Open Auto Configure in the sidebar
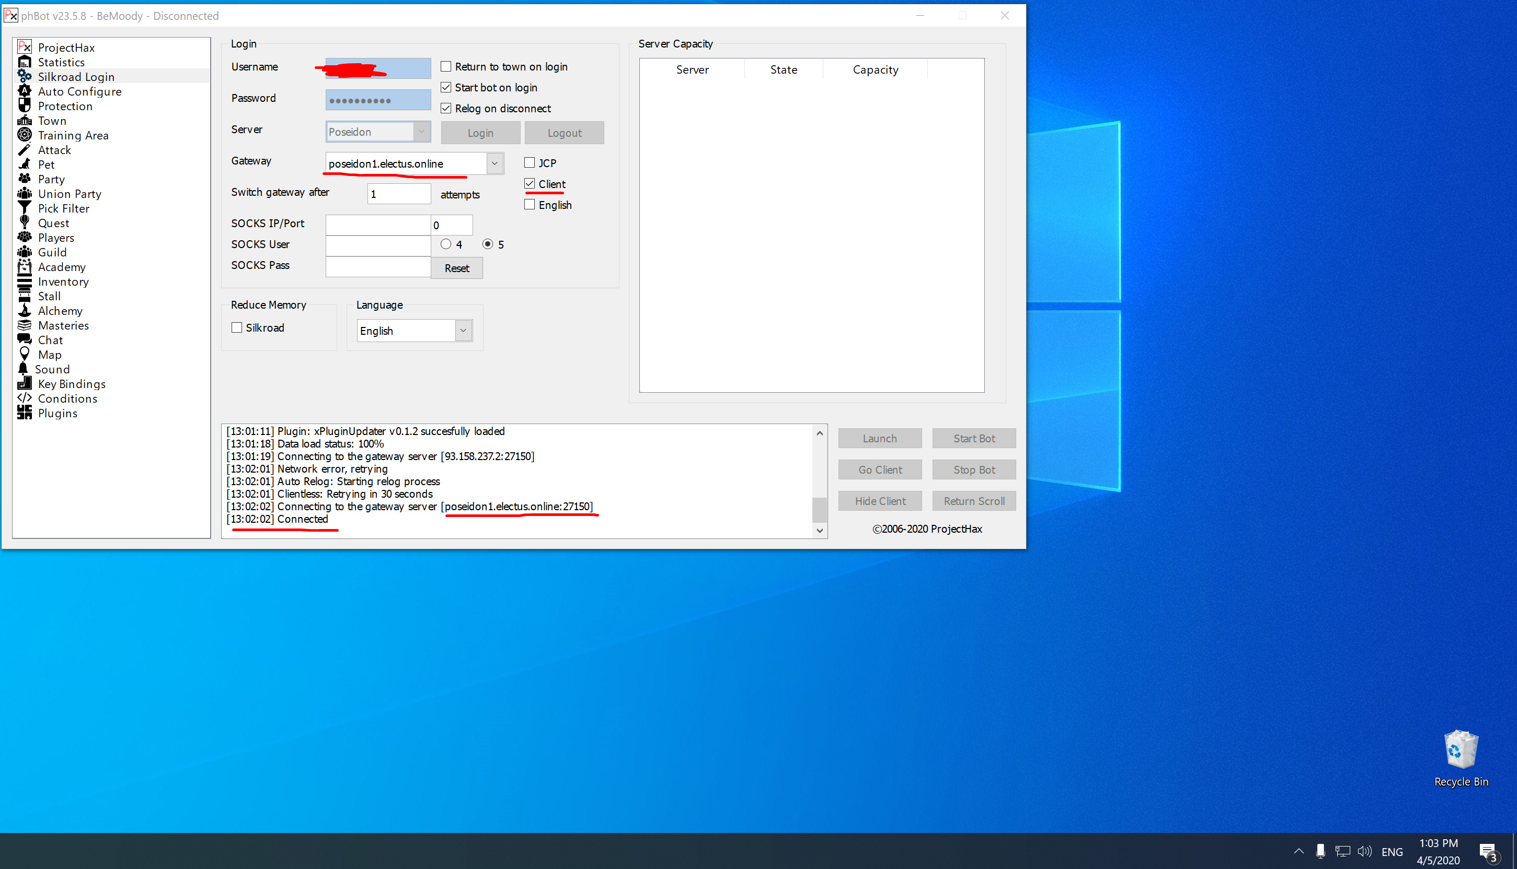1517x869 pixels. 79,91
